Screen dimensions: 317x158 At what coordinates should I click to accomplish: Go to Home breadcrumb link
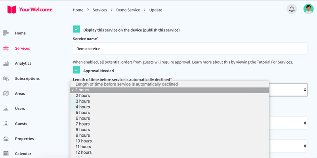point(78,10)
